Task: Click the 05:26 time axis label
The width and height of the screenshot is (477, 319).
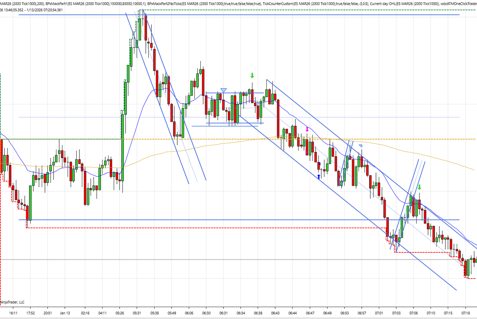Action: tap(119, 313)
